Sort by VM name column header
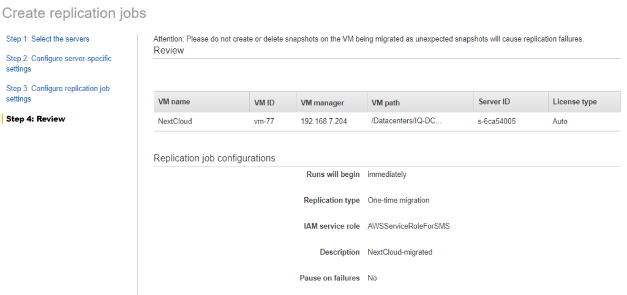The height and width of the screenshot is (295, 627). (174, 102)
